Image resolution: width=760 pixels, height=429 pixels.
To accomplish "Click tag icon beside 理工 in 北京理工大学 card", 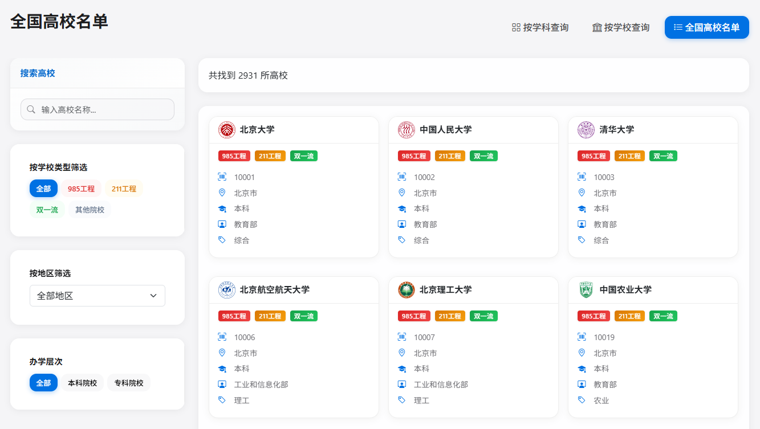I will click(x=402, y=400).
